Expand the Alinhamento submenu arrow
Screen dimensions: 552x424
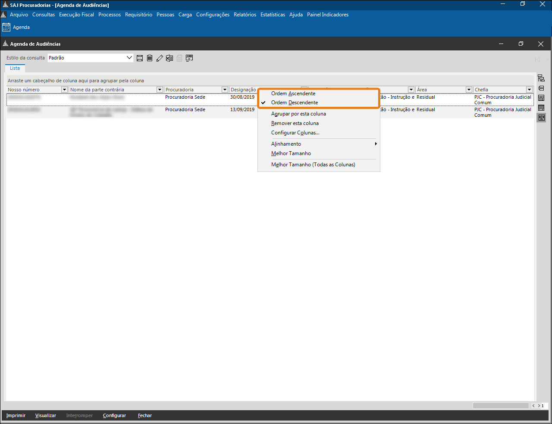point(376,144)
